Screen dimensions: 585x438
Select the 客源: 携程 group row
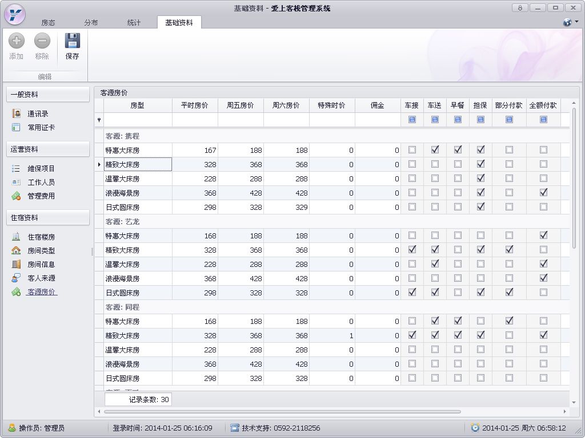click(332, 136)
